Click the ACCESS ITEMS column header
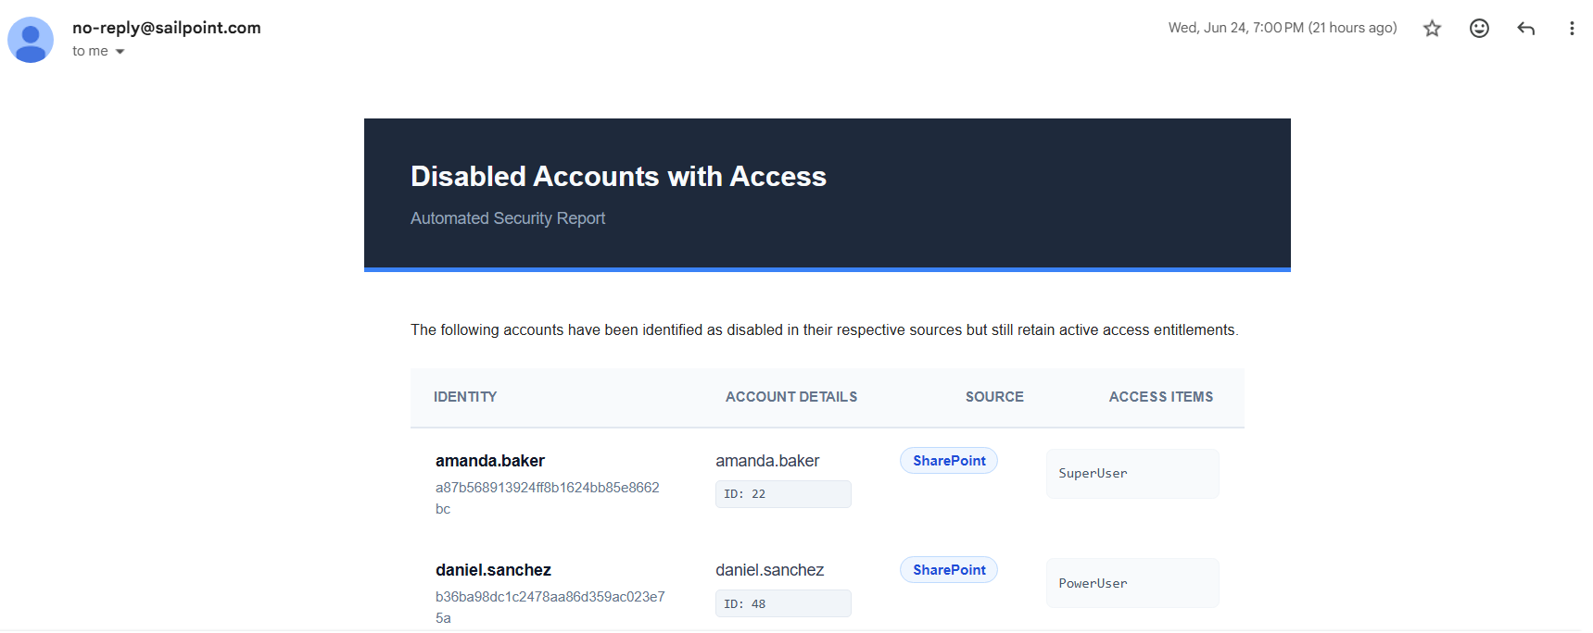Screen dimensions: 1593x633 1161,397
